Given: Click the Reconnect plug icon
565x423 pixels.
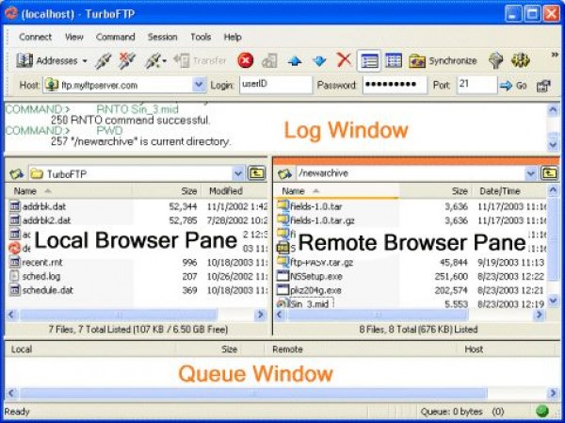Looking at the screenshot, I should pos(154,60).
